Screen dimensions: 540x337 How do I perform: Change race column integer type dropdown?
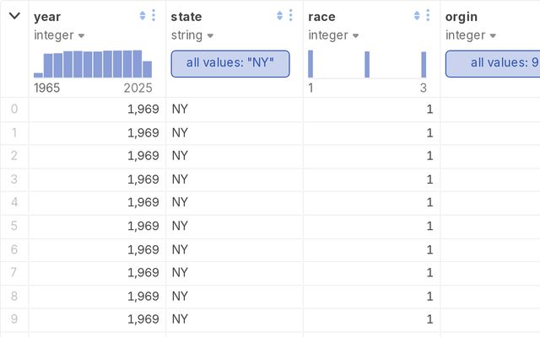tap(333, 35)
